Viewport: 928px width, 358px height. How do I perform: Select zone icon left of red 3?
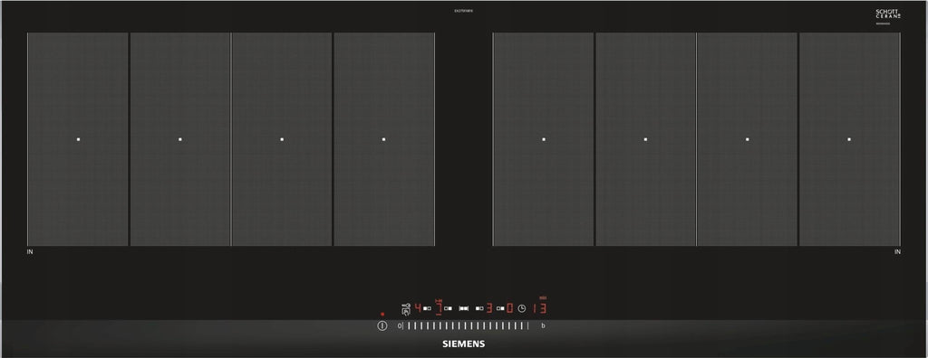(x=479, y=308)
